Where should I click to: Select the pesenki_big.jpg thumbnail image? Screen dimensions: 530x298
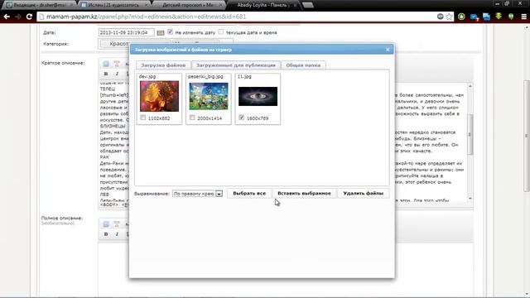[209, 97]
